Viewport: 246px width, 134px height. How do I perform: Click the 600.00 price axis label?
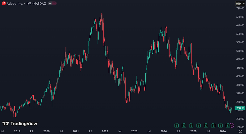coord(240,34)
